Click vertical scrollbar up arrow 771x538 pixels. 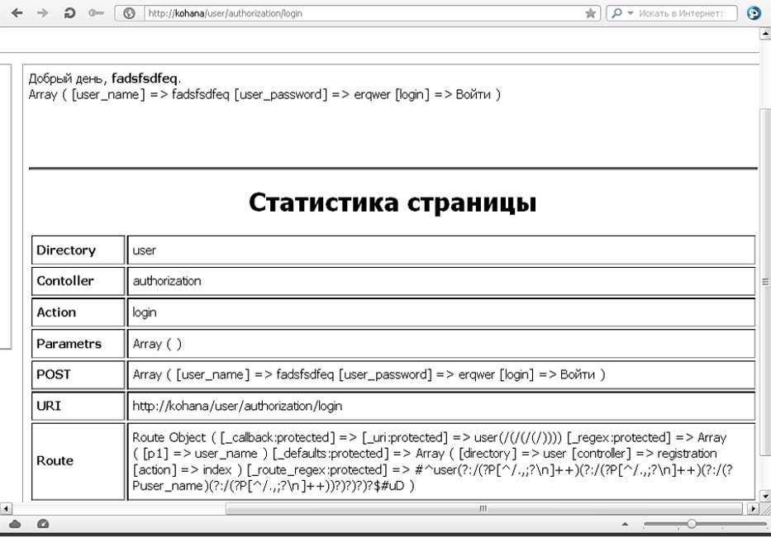(x=765, y=33)
